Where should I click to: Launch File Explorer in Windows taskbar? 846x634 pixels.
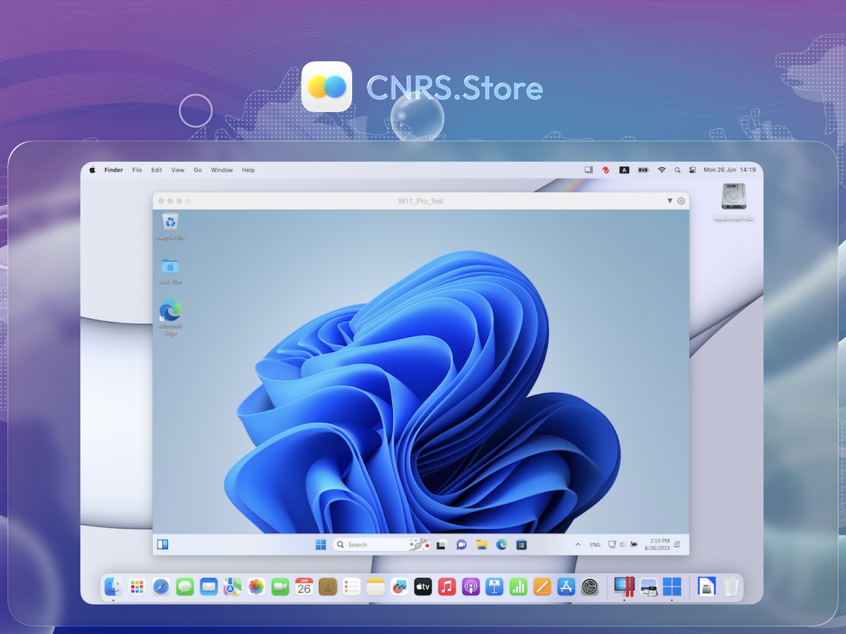coord(481,545)
